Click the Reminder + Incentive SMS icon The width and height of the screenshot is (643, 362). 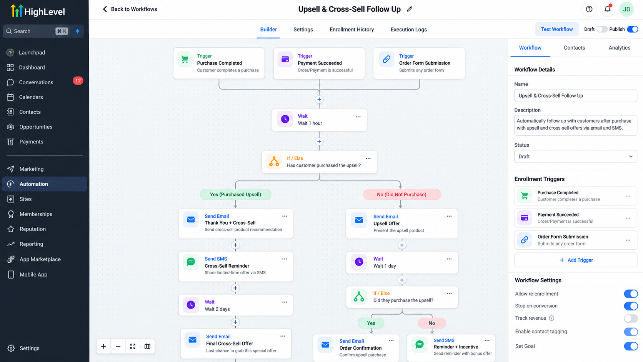click(x=420, y=344)
